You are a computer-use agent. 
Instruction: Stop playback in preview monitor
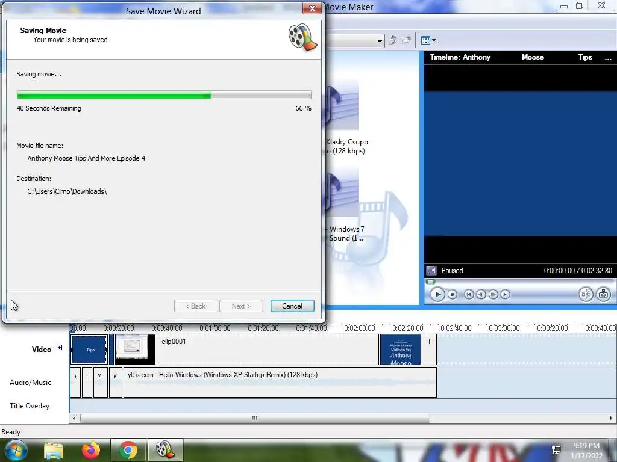(x=453, y=294)
